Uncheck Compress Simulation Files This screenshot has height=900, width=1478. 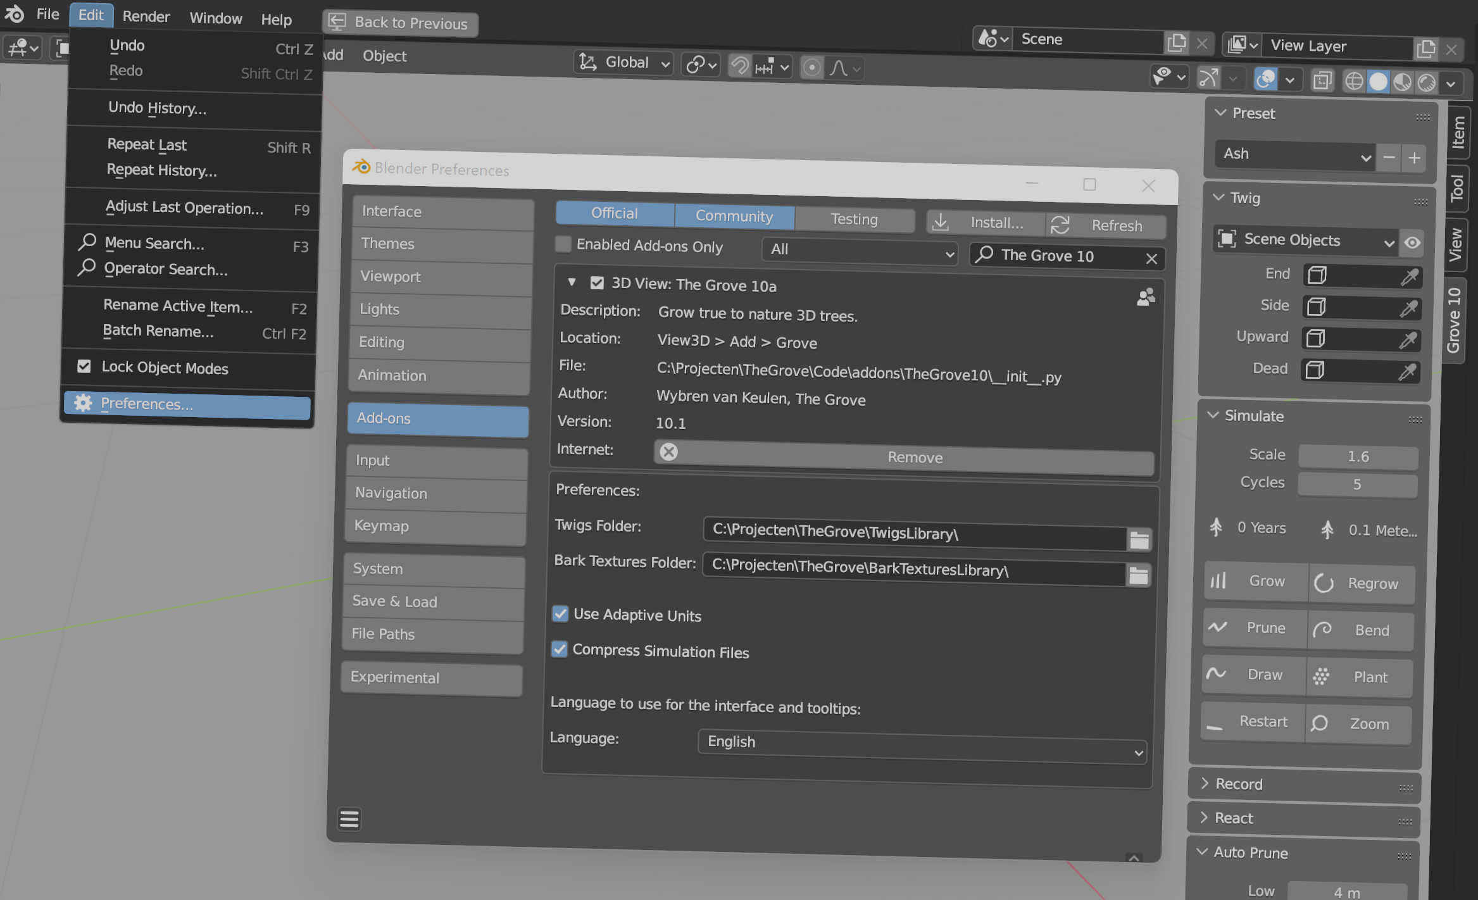[x=560, y=649]
